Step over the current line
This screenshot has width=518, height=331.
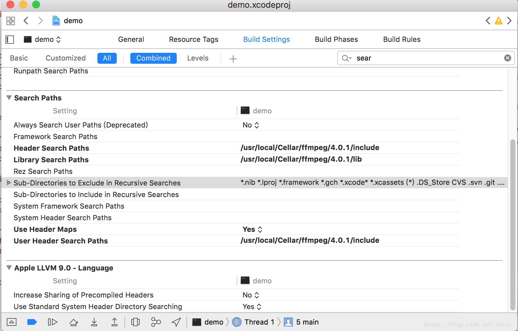74,322
